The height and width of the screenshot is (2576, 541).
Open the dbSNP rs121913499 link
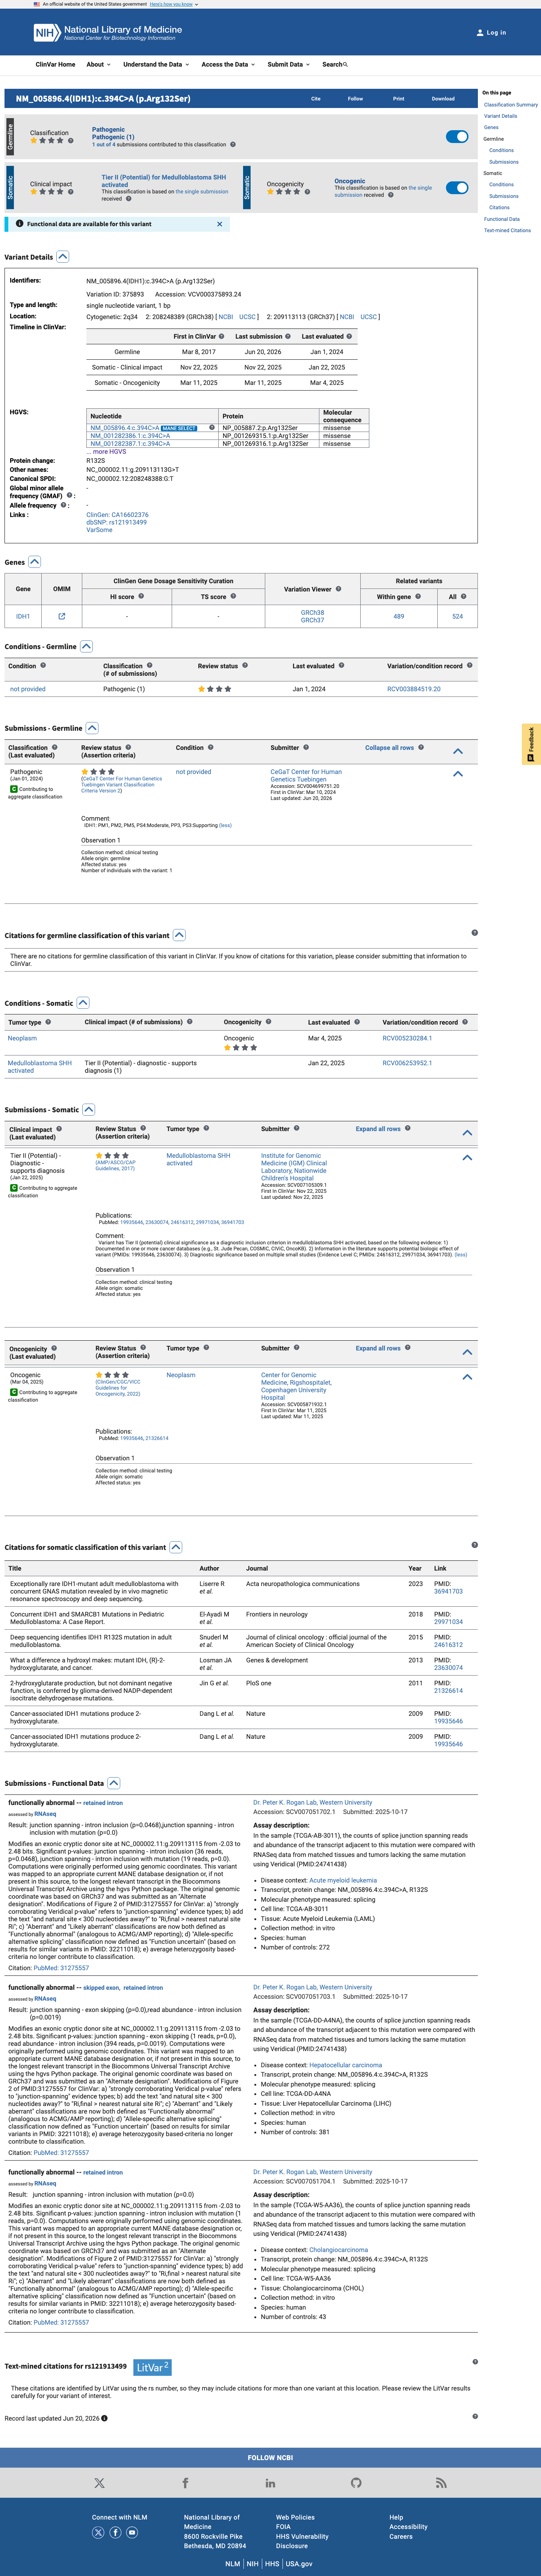(117, 522)
